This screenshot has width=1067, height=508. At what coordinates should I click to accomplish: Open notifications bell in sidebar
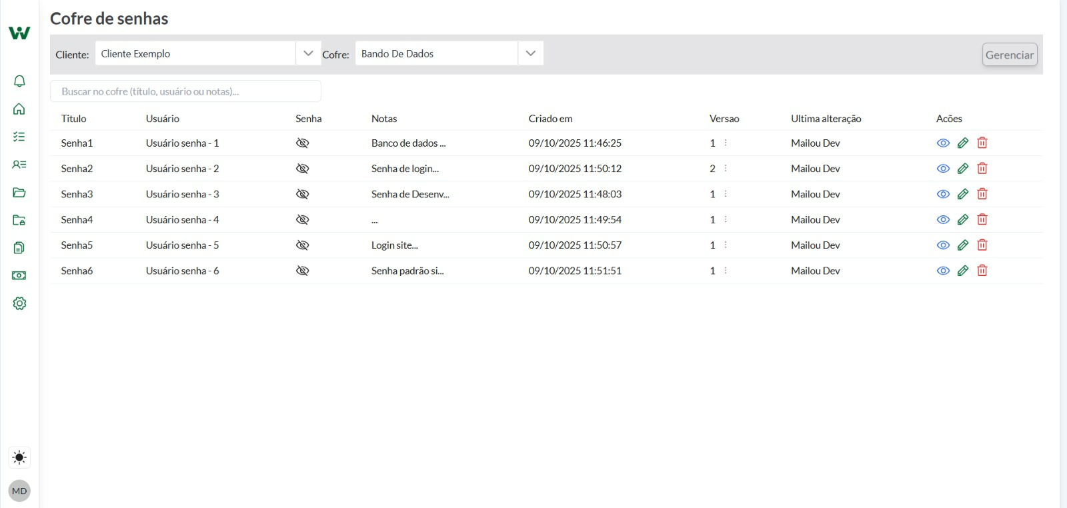19,81
